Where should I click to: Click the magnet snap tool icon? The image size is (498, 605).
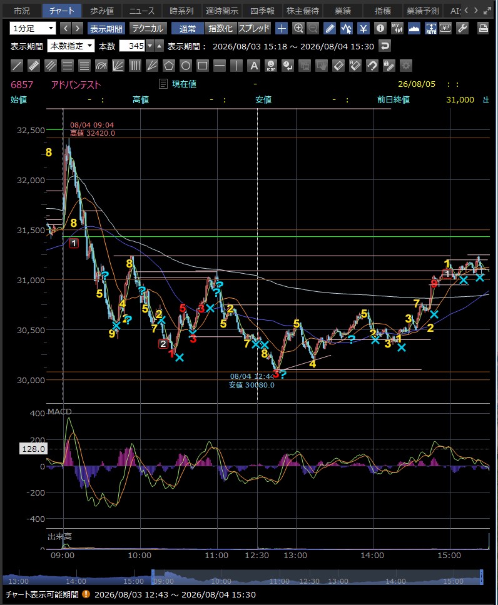click(x=372, y=66)
